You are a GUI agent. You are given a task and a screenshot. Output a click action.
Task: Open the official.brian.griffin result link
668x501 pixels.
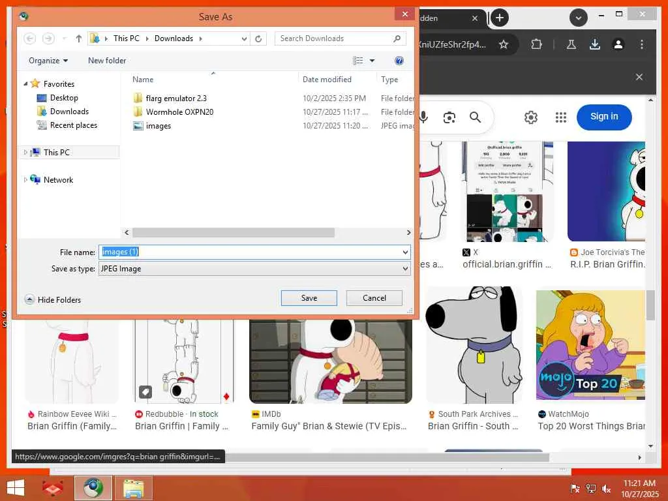507,264
